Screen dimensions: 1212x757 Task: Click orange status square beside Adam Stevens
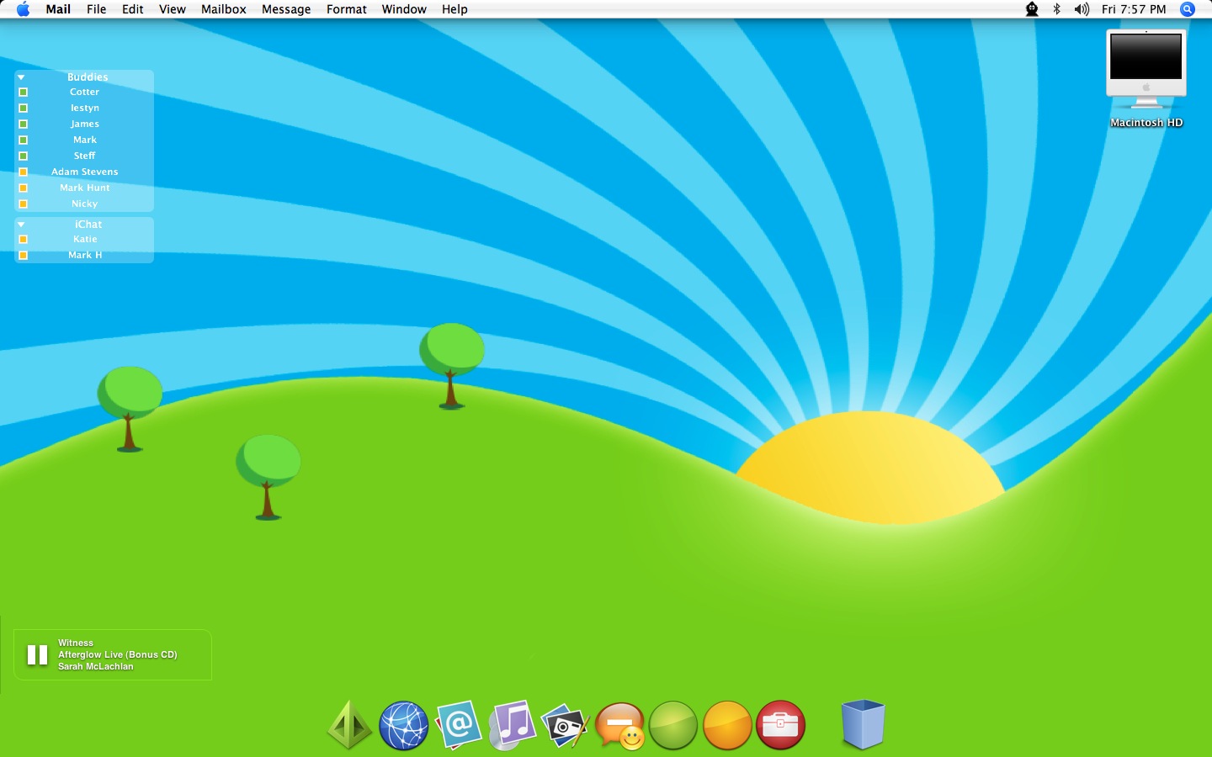point(24,172)
